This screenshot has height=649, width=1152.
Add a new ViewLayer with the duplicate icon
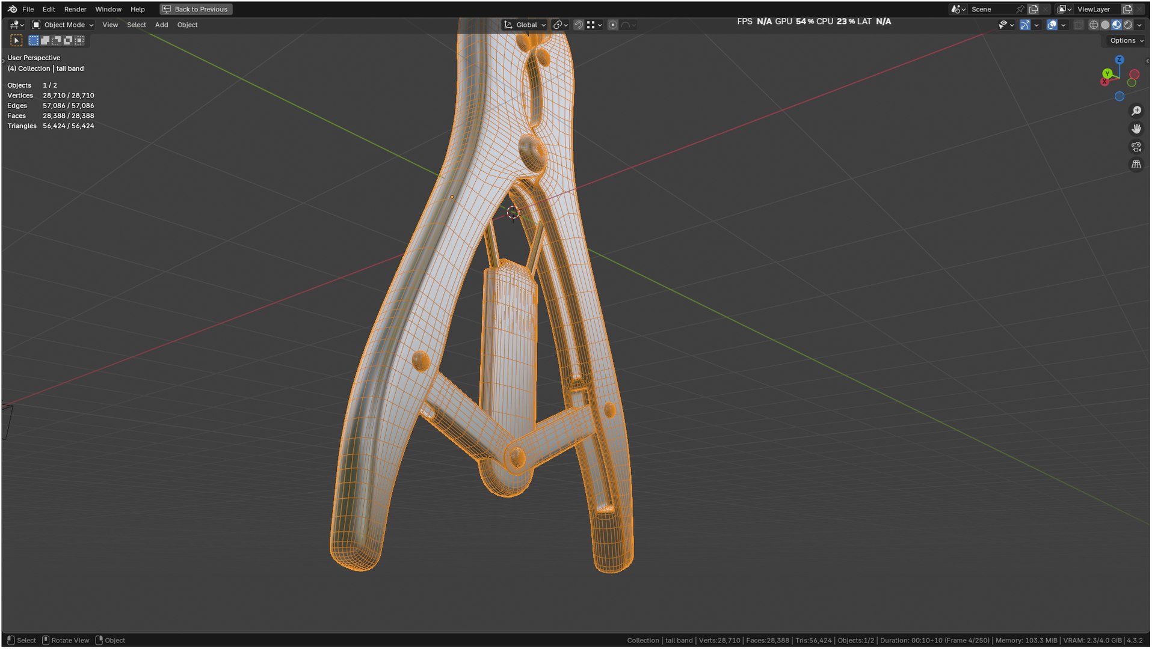coord(1127,9)
